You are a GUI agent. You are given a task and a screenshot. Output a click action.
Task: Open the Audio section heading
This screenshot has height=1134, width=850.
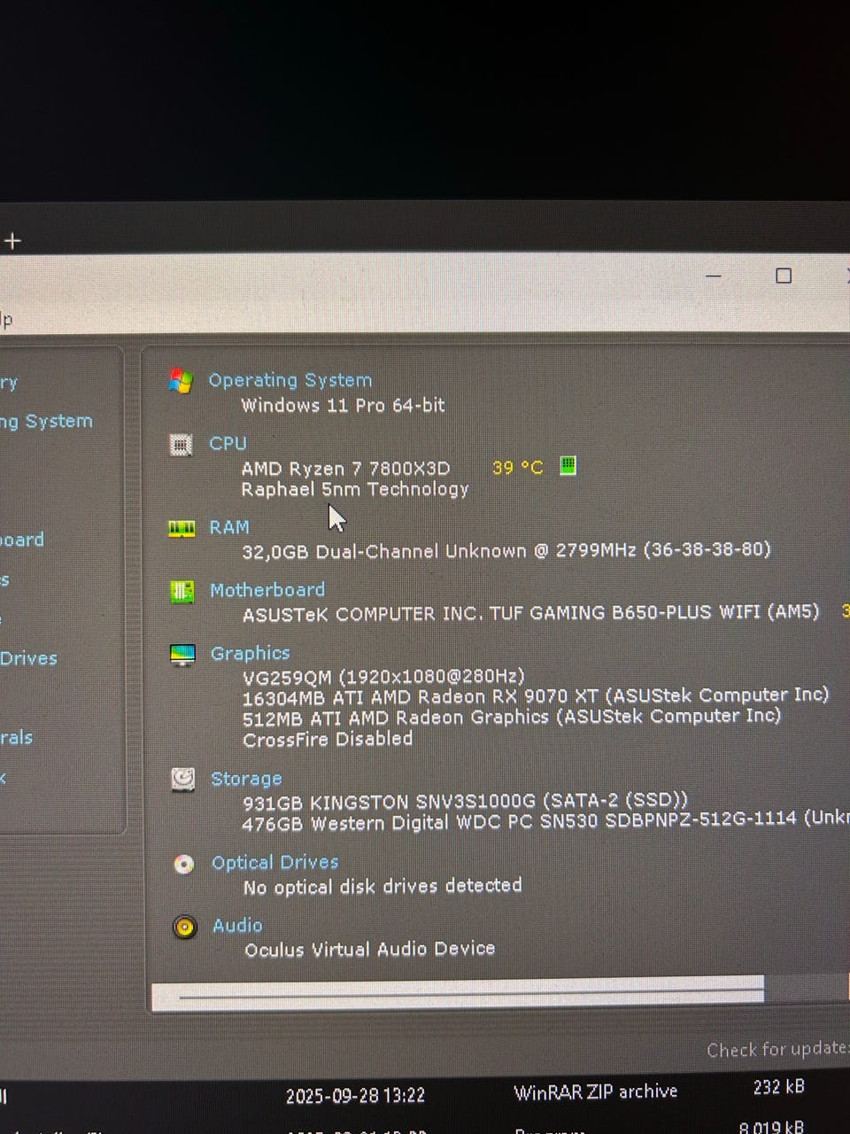tap(237, 926)
